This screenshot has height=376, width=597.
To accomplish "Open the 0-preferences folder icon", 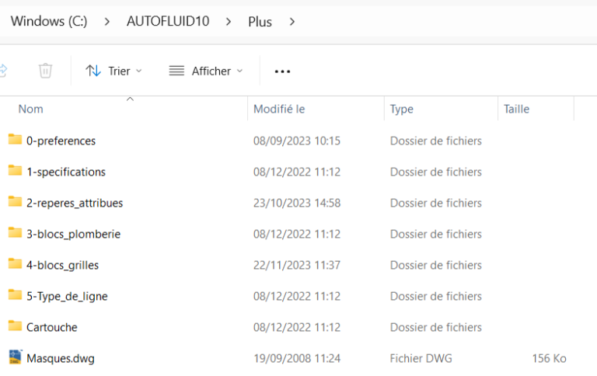I will (x=15, y=140).
